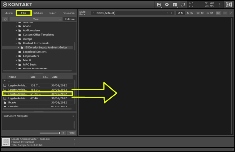Viewport: 235px width, 152px height.
Task: Expand the Adobe folder
Action: (16, 26)
